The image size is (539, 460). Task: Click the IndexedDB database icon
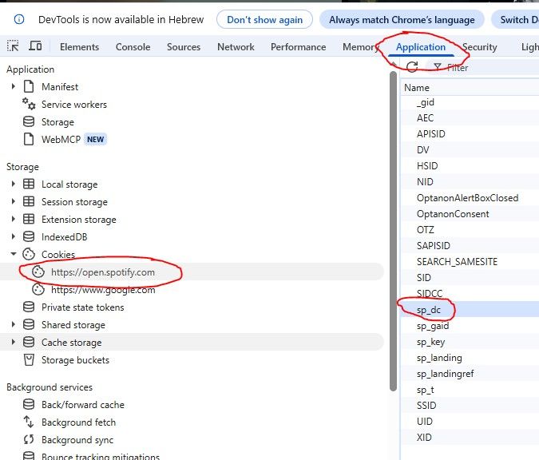(x=29, y=236)
